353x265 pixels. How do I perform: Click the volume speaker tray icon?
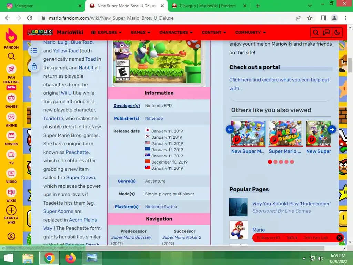pos(321,258)
